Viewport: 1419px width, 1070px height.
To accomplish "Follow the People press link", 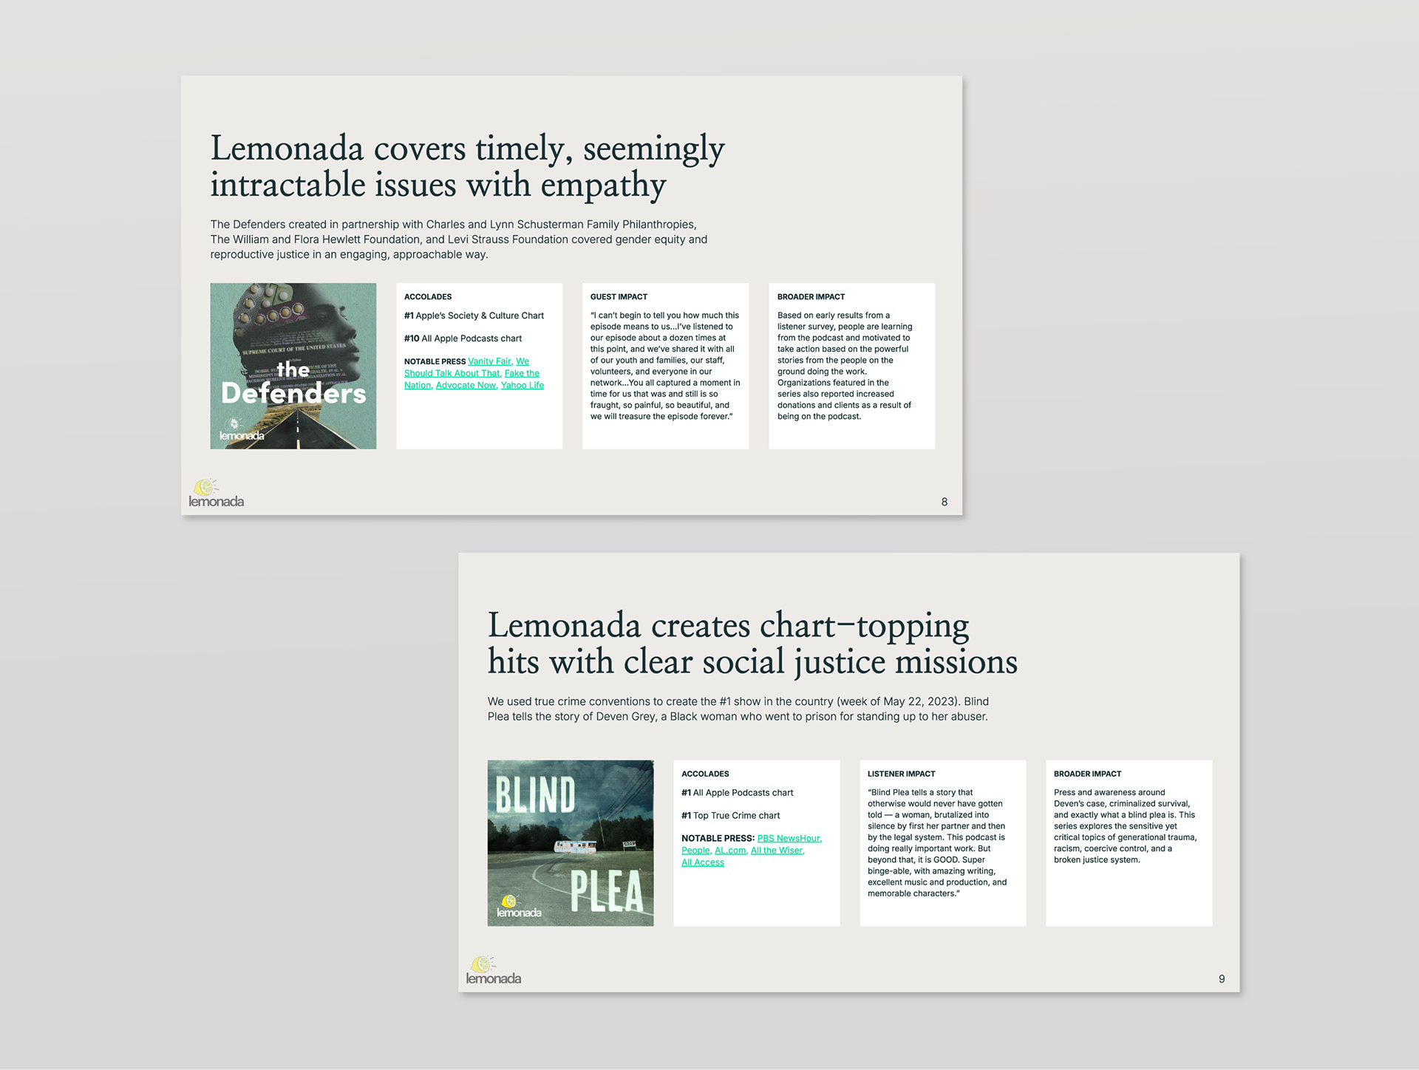I will 695,851.
